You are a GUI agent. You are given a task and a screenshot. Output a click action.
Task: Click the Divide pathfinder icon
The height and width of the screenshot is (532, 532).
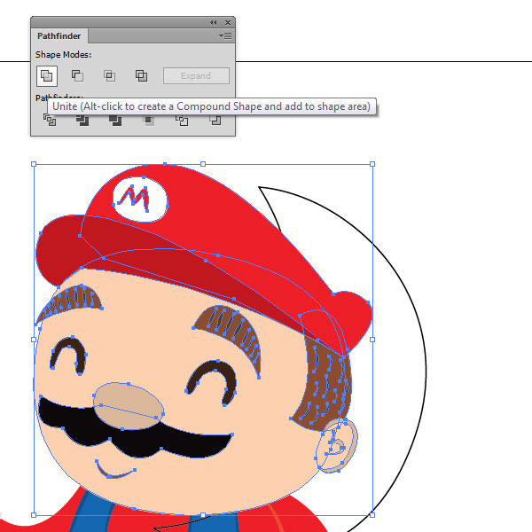[x=49, y=121]
